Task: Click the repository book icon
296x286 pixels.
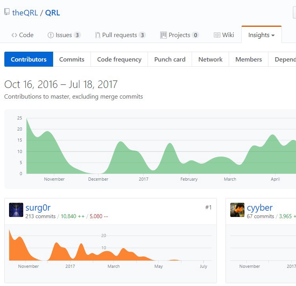Action: [x=7, y=12]
